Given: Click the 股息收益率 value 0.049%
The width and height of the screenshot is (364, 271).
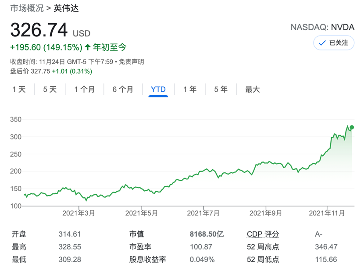Looking at the screenshot, I should click(202, 260).
